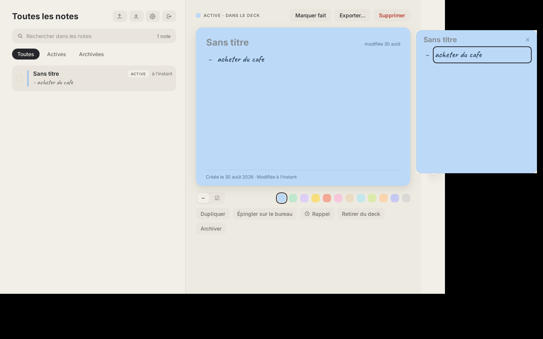The image size is (543, 339).
Task: Click the Marquer fait button
Action: [311, 15]
